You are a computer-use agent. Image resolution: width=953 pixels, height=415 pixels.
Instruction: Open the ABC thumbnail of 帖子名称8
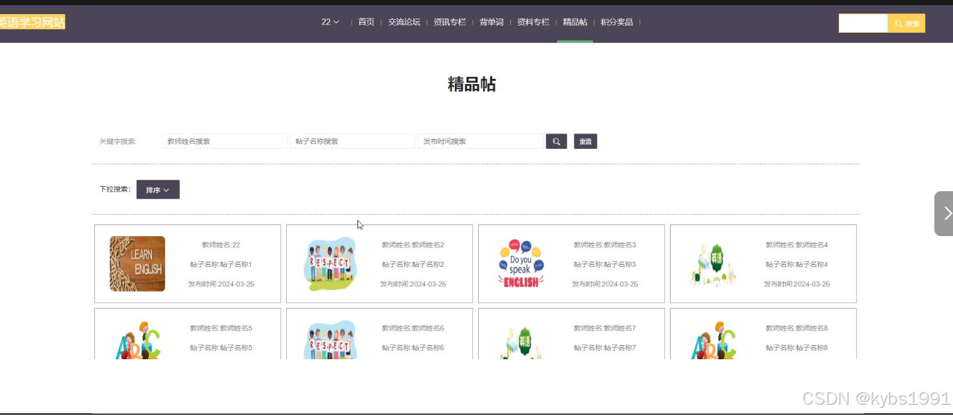713,340
